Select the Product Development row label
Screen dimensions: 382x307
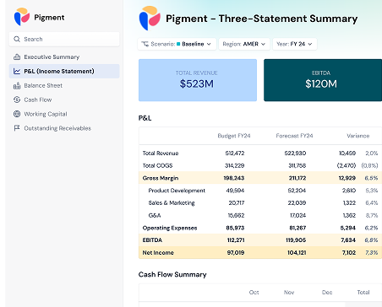pyautogui.click(x=177, y=191)
